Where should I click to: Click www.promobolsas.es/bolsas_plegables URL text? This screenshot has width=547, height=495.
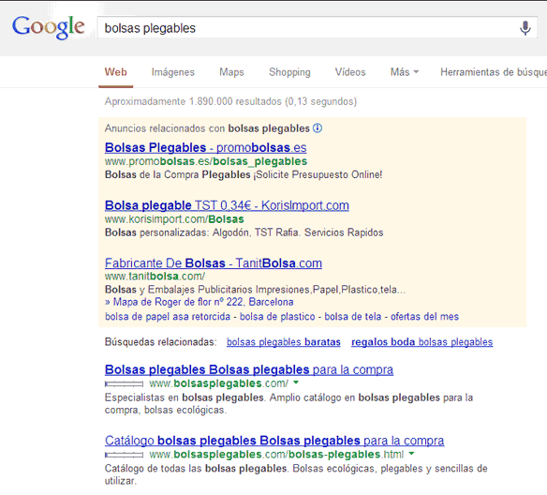tap(206, 161)
